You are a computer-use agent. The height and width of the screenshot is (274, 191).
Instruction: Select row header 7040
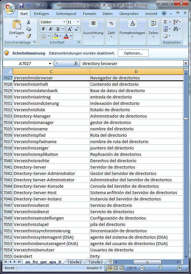8,161
